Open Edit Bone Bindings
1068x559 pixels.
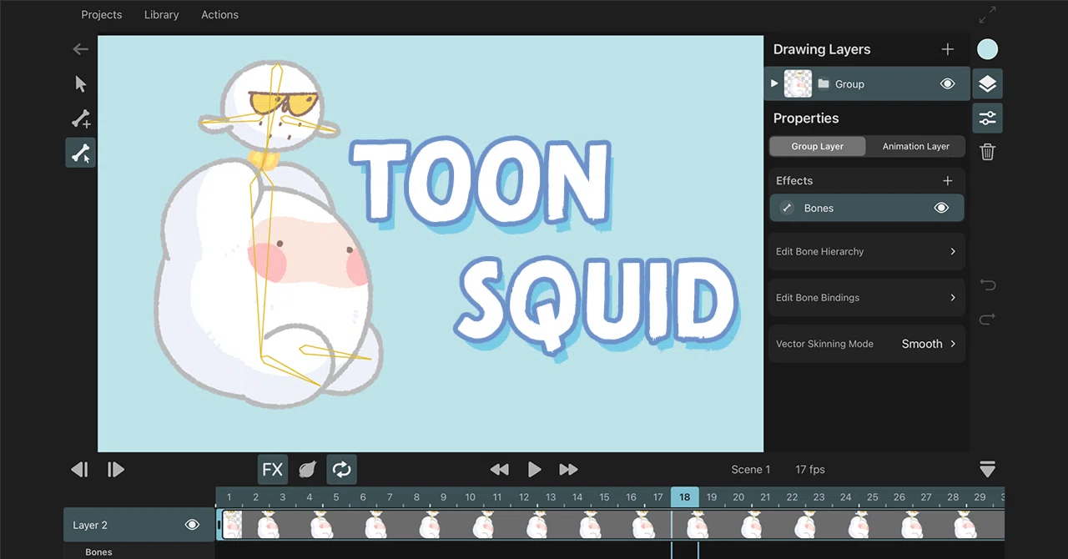pyautogui.click(x=867, y=297)
